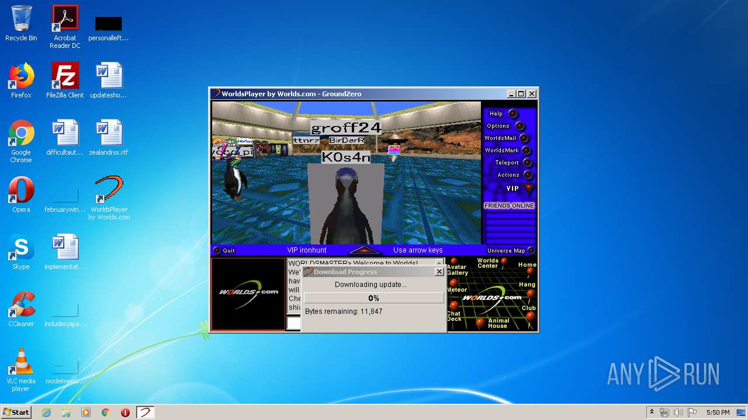Click the 'VIP ironhunt' status text
Screen dimensions: 748x420
tap(307, 250)
